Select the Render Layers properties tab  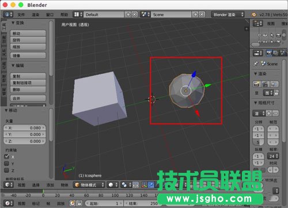[276, 53]
